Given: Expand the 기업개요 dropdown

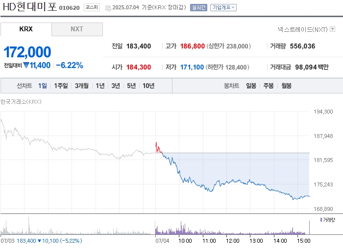Looking at the screenshot, I should 223,8.
